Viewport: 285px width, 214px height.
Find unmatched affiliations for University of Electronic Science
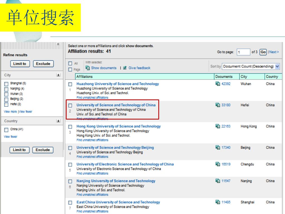coord(92,173)
